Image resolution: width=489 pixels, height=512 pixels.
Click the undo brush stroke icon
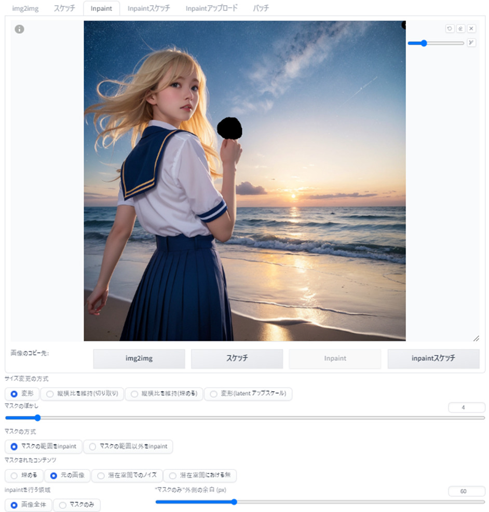pyautogui.click(x=450, y=29)
